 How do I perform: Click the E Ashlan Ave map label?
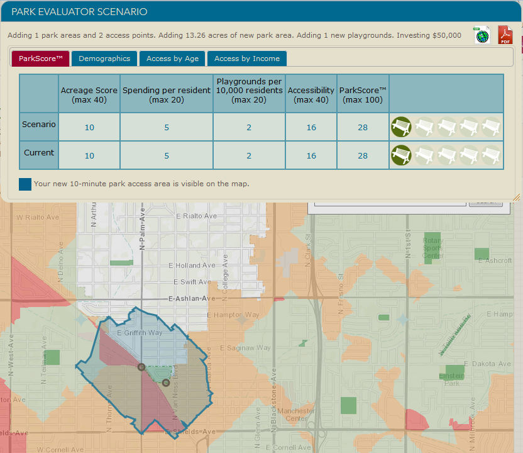tap(192, 298)
